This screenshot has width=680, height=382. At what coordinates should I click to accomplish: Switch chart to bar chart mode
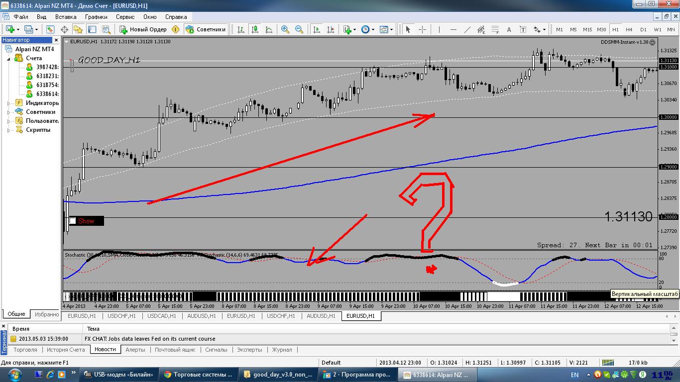click(241, 29)
